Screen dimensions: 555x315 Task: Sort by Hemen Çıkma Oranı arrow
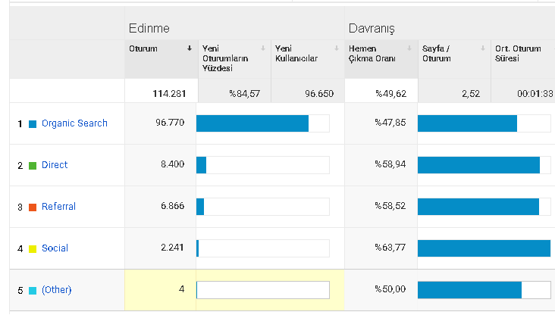[409, 48]
